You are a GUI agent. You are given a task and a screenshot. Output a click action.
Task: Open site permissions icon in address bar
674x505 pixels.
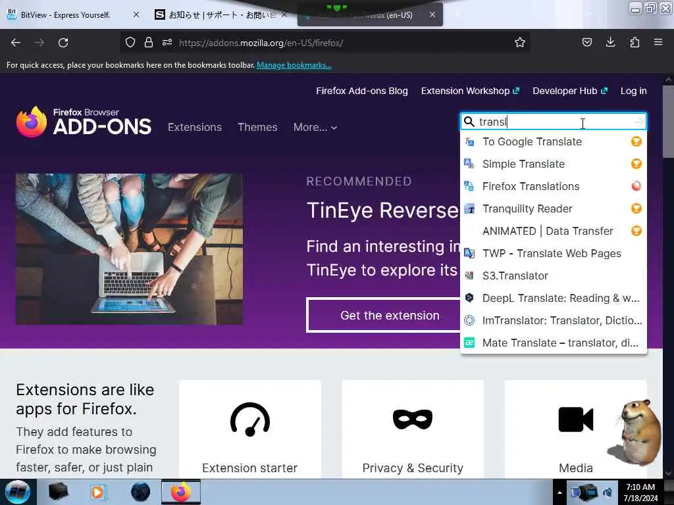167,42
